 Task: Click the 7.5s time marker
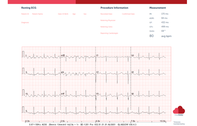(x=133, y=121)
